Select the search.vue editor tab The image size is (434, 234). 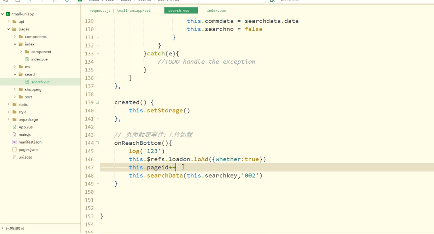pos(181,11)
